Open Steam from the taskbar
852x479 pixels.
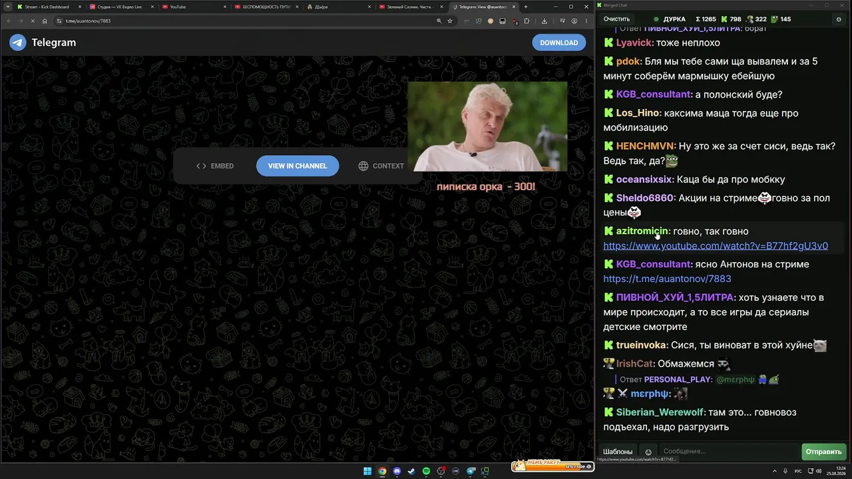411,471
